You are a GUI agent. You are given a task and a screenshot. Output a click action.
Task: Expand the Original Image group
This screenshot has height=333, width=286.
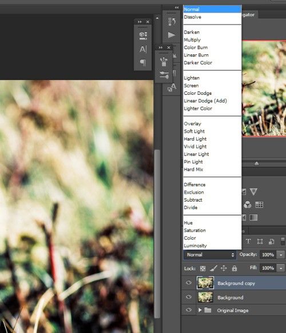tap(200, 310)
